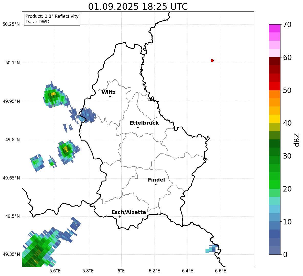Screen dimensions: 303x276
Task: Click the small radar echo near 6.55°E, 49.37°N
Action: 212,249
